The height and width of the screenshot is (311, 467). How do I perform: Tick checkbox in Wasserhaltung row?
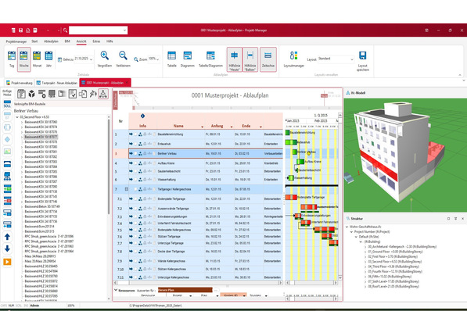coord(135,180)
